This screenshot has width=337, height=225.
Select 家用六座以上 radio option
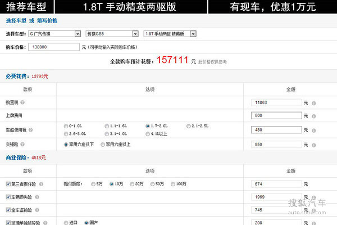[103, 145]
